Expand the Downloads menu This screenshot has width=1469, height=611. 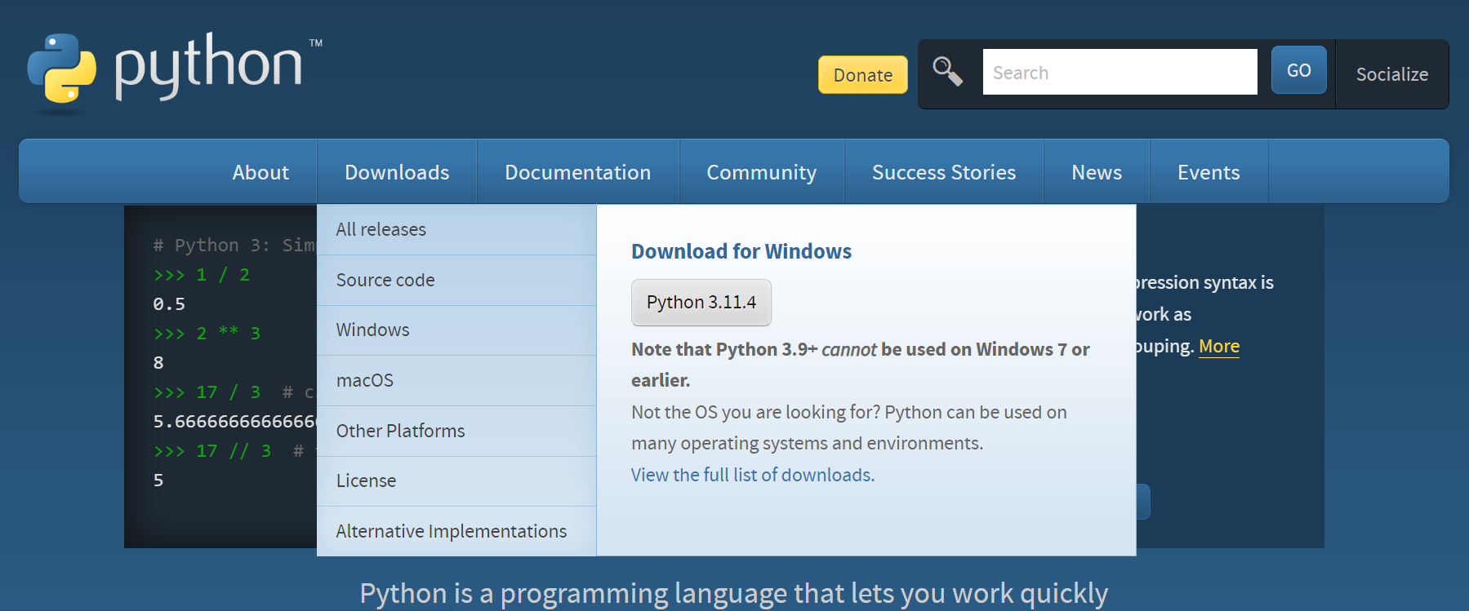click(397, 172)
